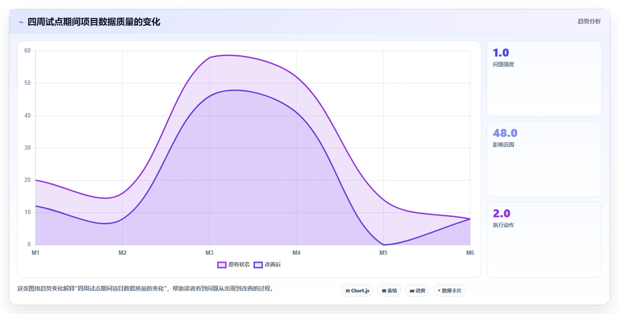Click the M5 label on the x-axis
The height and width of the screenshot is (314, 619).
tap(383, 253)
